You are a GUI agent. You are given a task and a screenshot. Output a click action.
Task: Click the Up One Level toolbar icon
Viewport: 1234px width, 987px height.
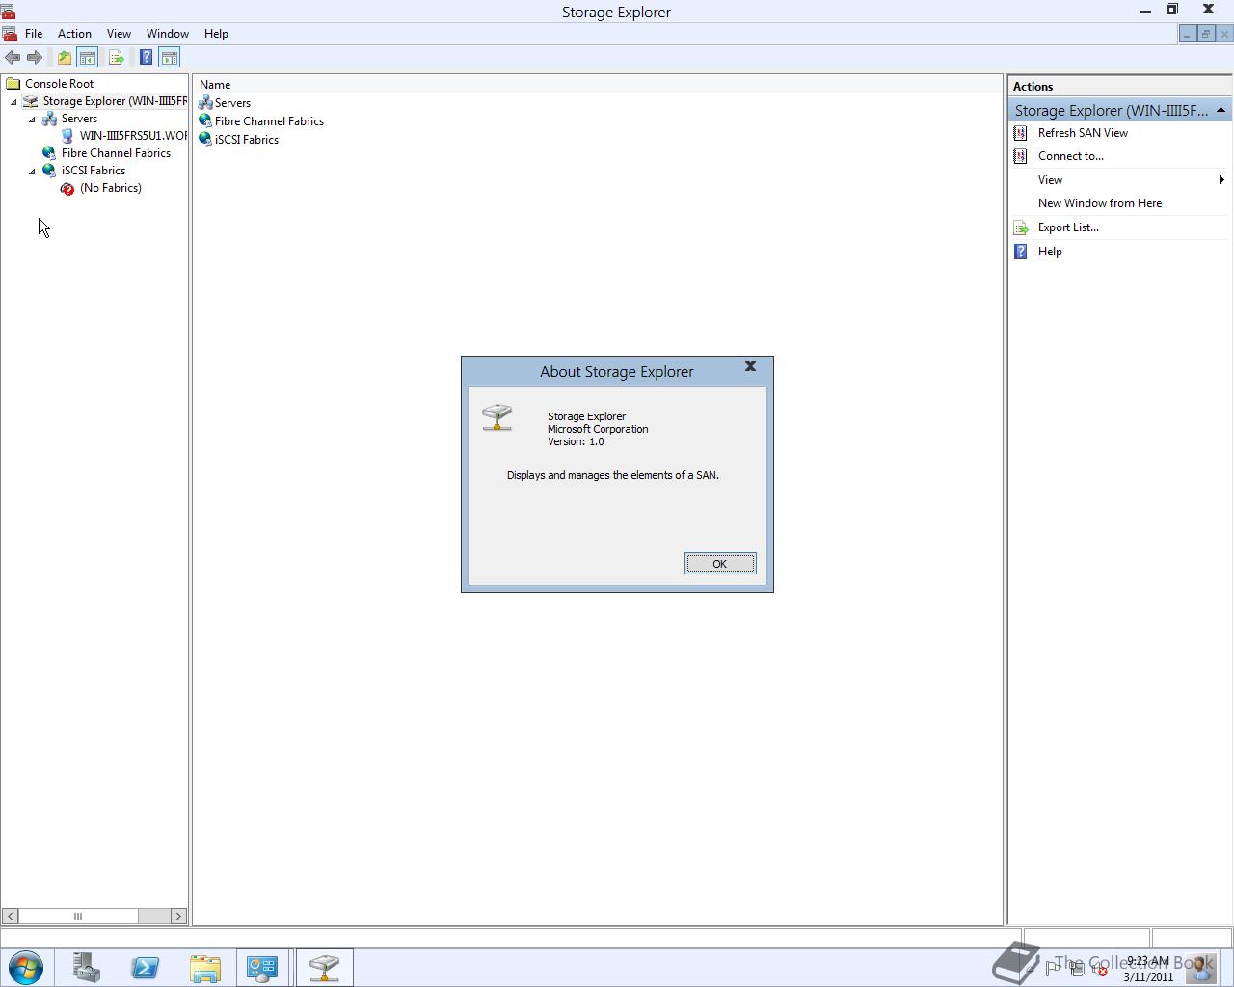pos(65,58)
